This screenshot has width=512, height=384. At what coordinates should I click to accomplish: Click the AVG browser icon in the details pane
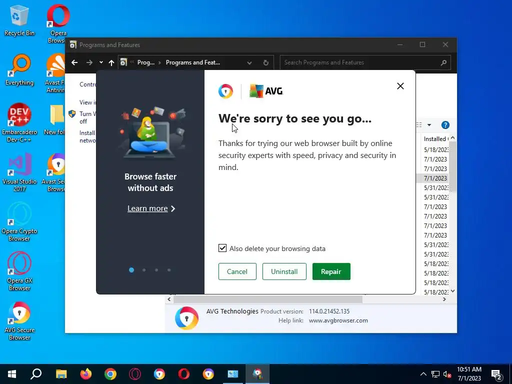point(186,317)
